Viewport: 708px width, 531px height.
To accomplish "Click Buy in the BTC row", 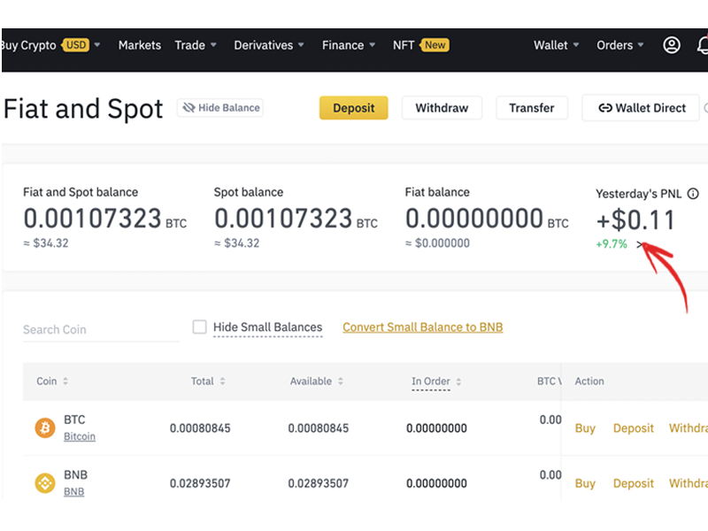I will [x=585, y=428].
